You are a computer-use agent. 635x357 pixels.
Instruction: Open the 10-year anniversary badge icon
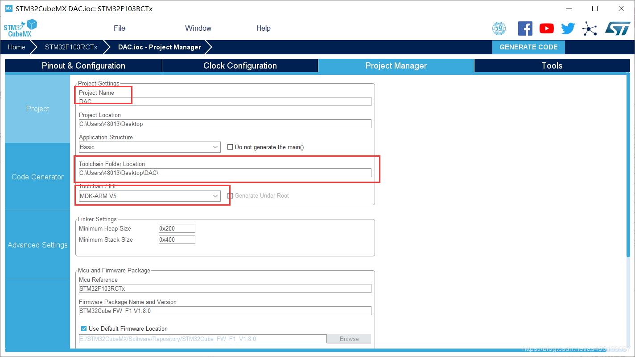click(499, 28)
